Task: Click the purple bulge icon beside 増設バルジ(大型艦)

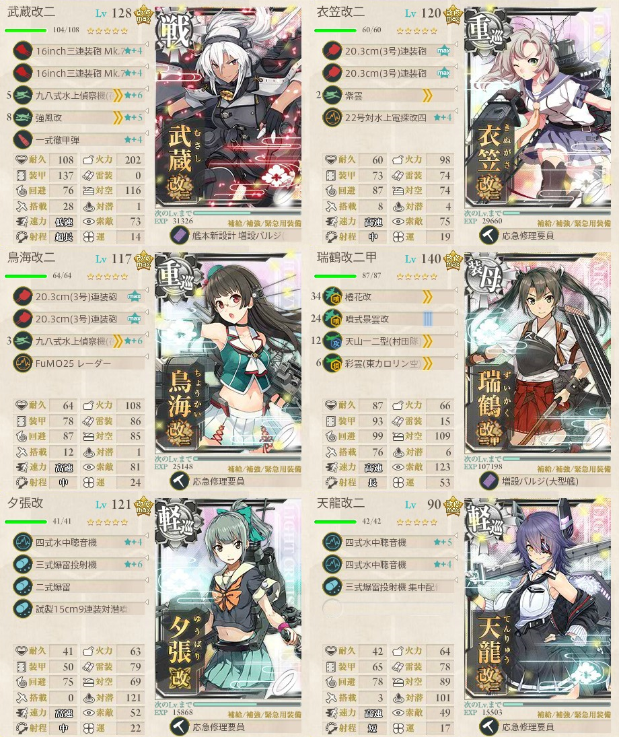Action: [488, 481]
